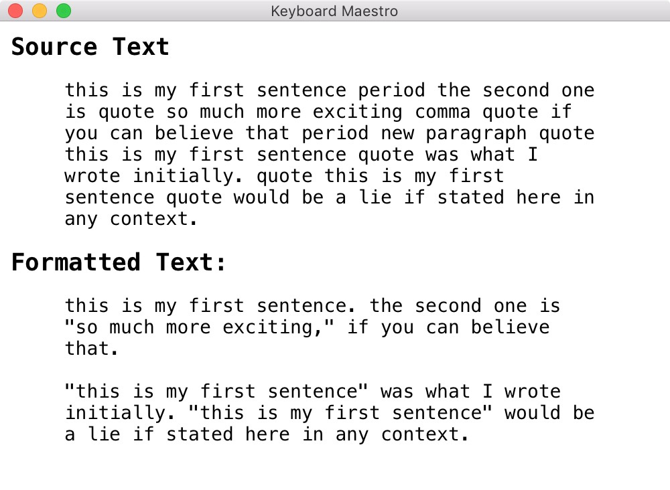Click "that." ending the first formatted paragraph
The image size is (670, 490).
coord(91,349)
